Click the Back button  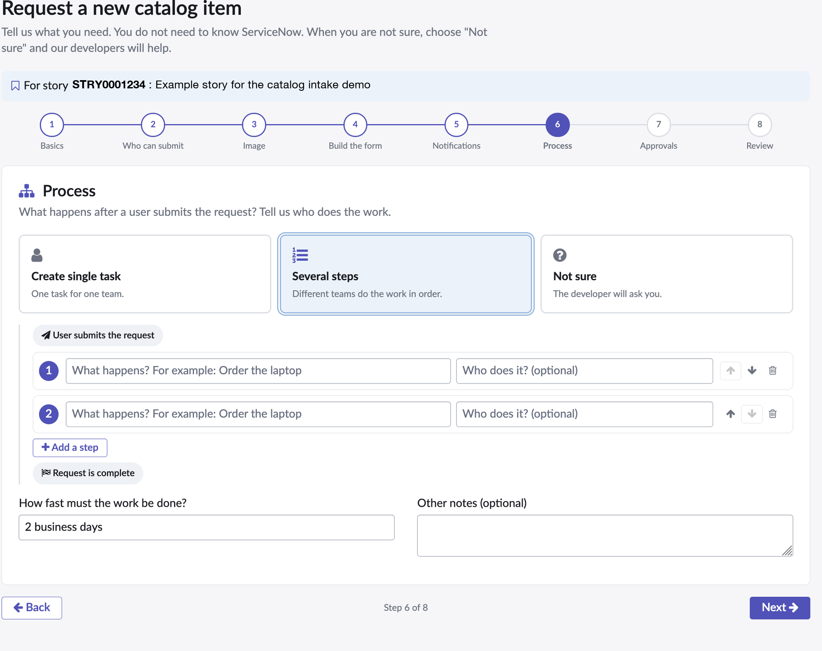click(32, 608)
